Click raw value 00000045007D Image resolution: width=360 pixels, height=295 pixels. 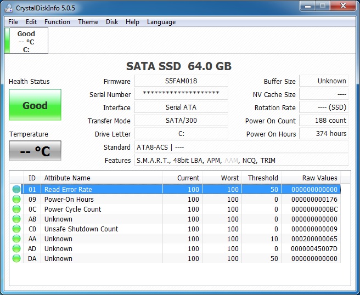[314, 248]
